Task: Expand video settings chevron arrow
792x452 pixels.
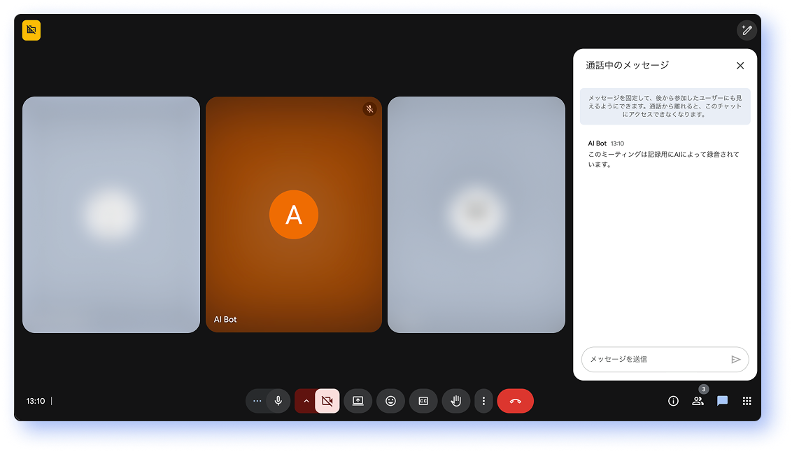Action: click(306, 401)
